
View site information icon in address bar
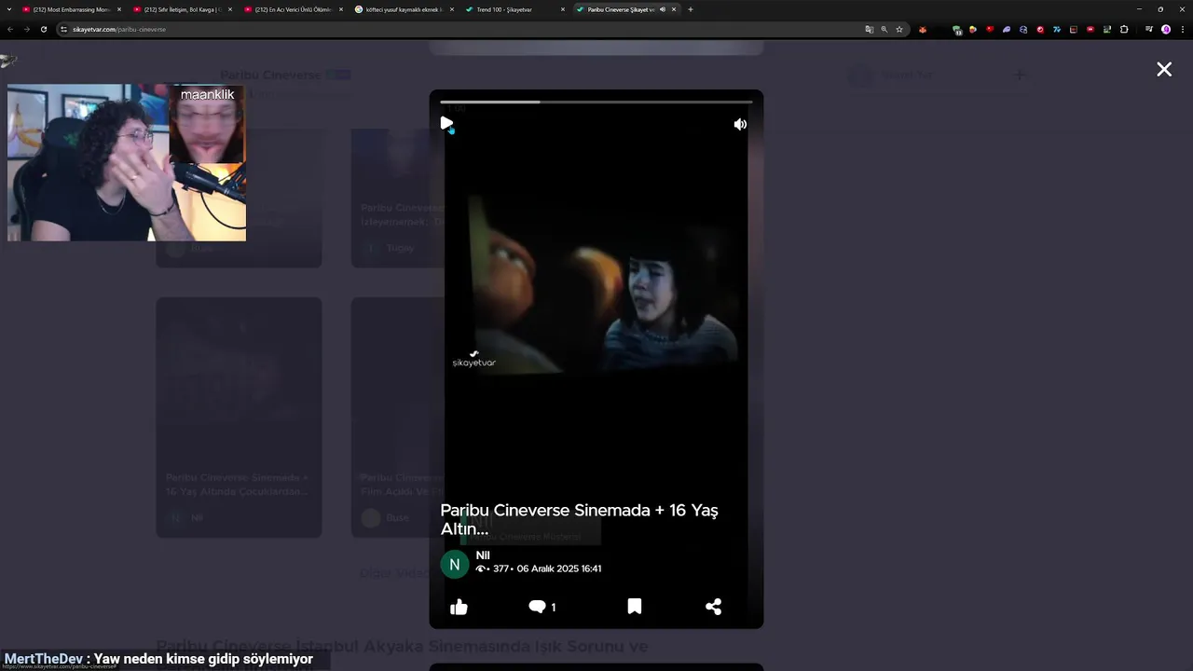[64, 29]
